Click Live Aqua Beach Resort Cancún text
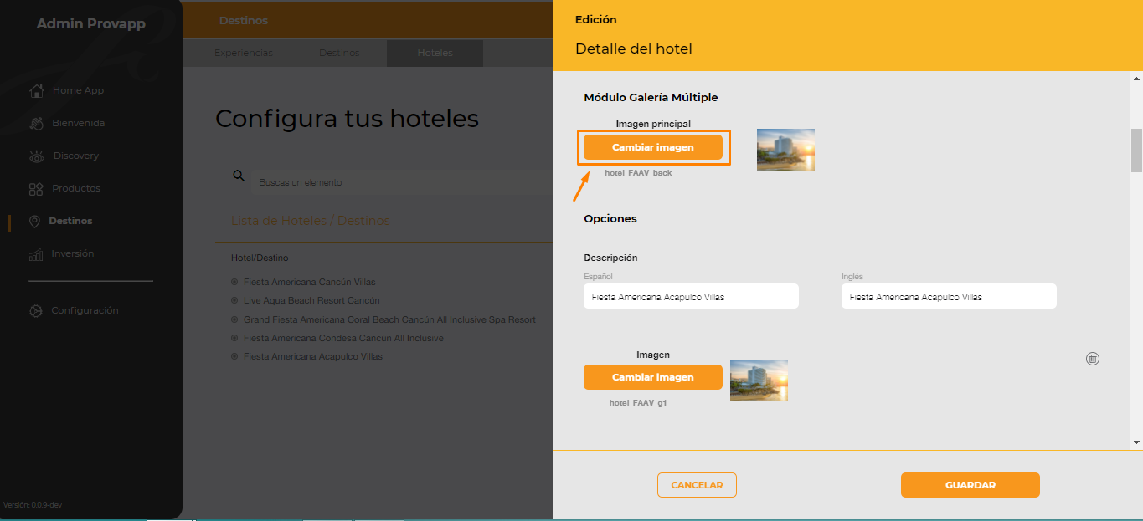 (x=311, y=300)
